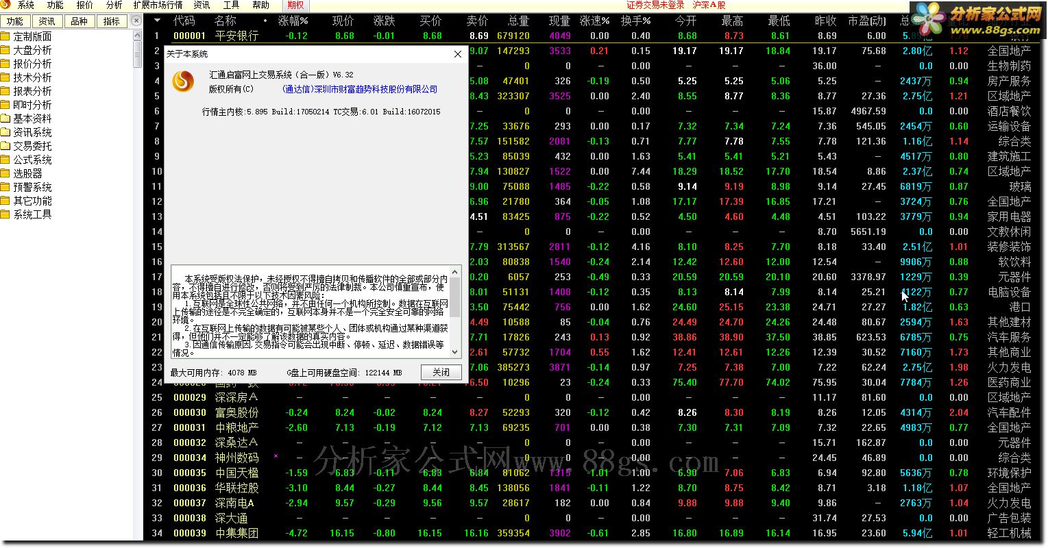Viewport: 1048px width, 548px height.
Task: Click the folder icon beside 大盘分析
Action: coord(5,50)
